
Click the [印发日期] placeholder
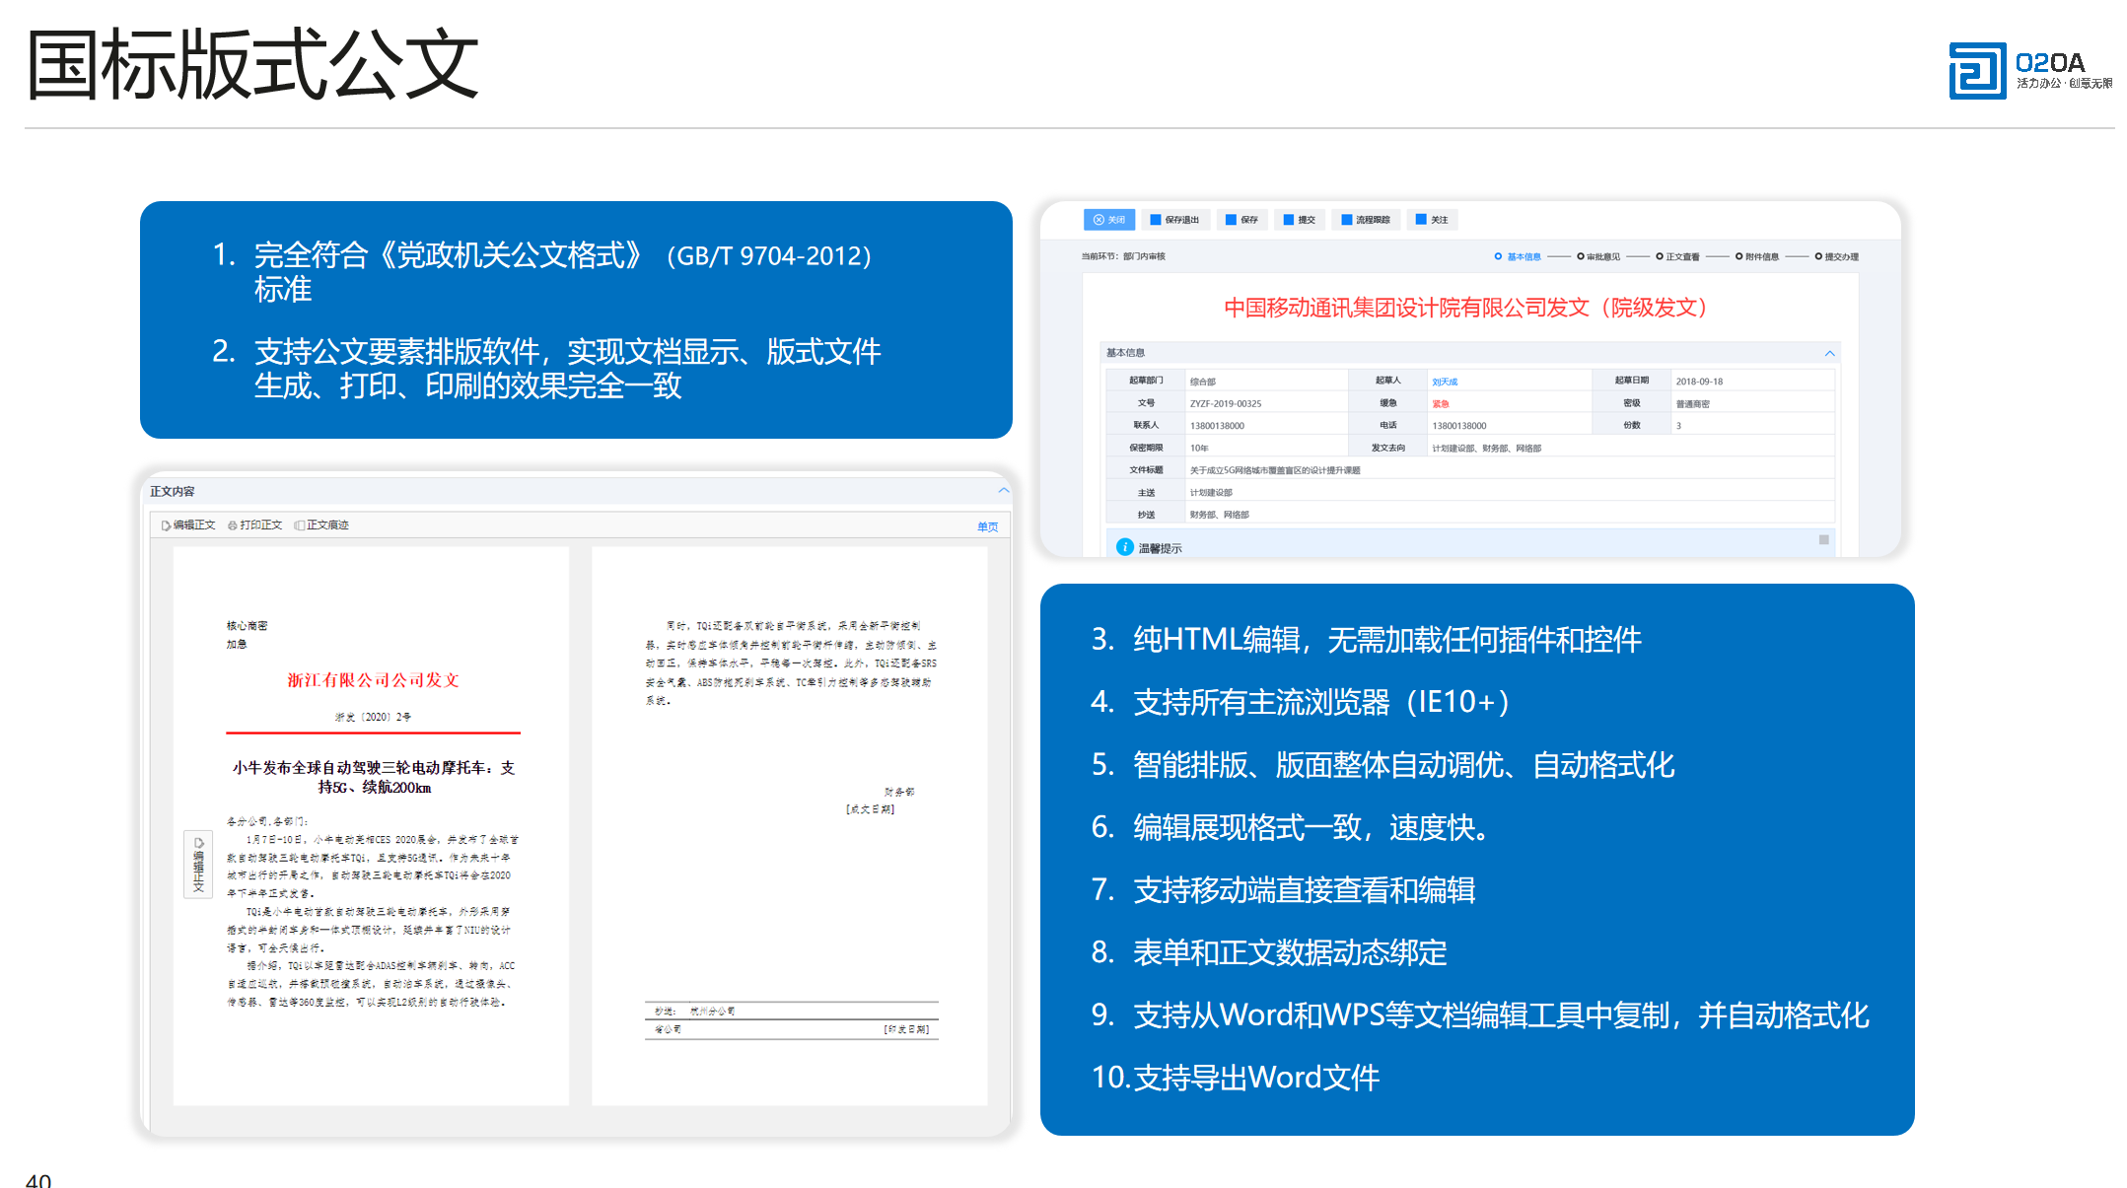point(906,1029)
